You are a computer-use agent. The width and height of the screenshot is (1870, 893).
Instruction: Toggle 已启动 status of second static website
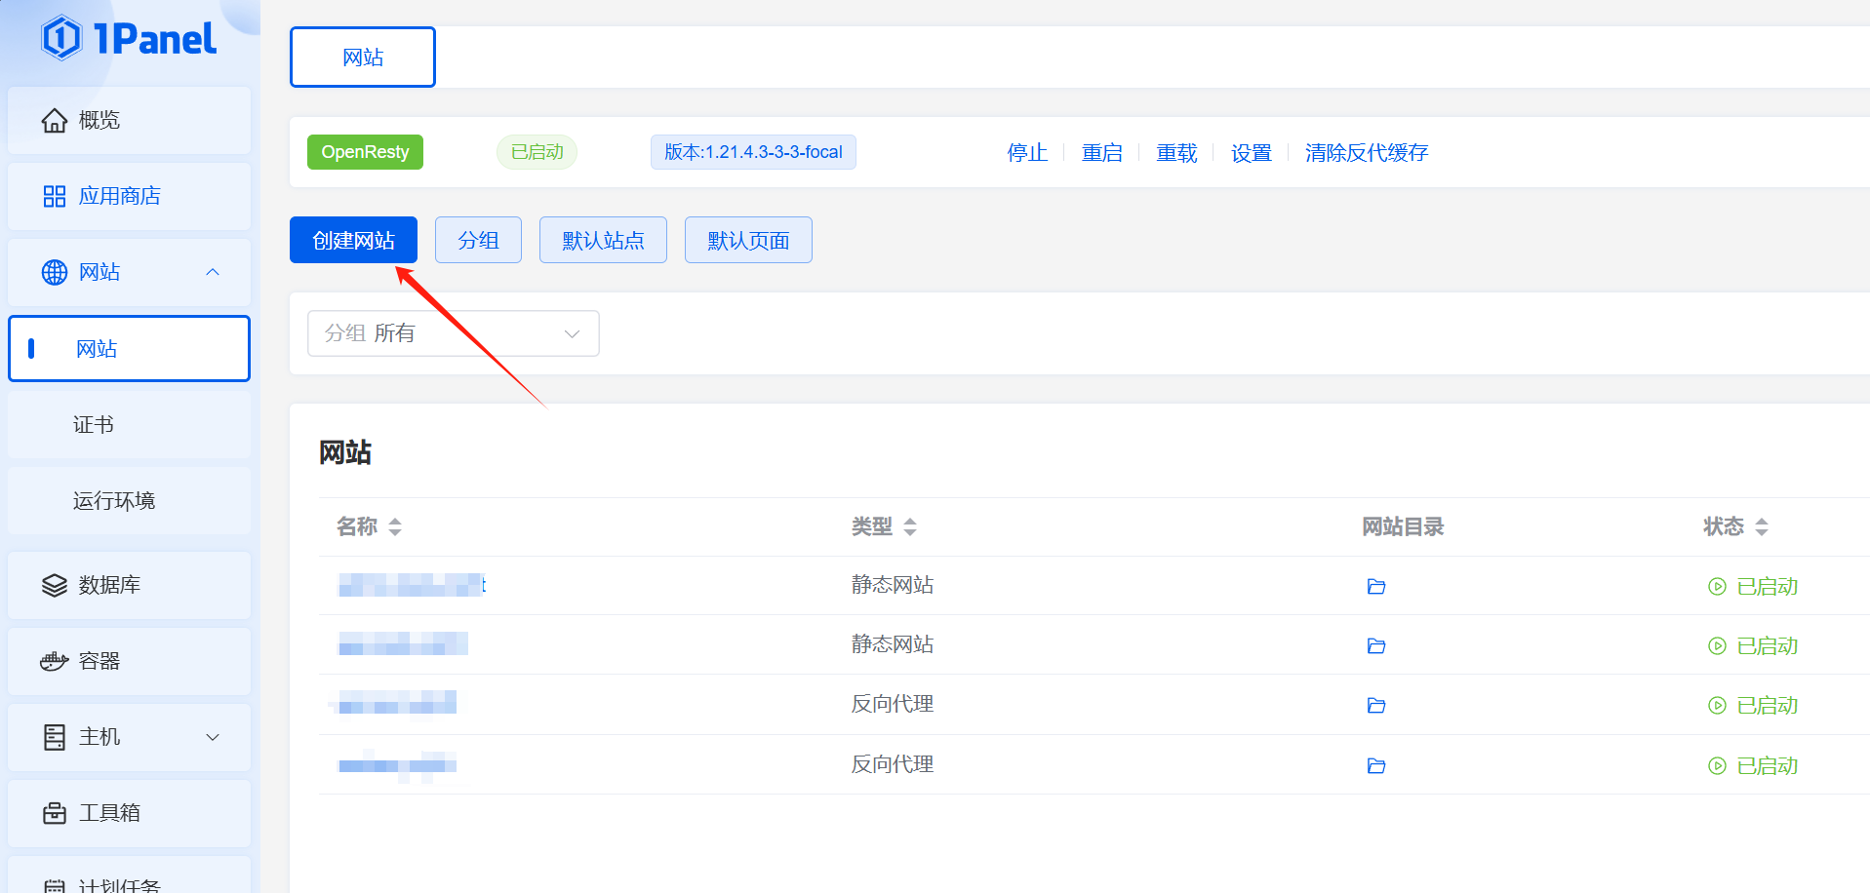click(x=1753, y=645)
